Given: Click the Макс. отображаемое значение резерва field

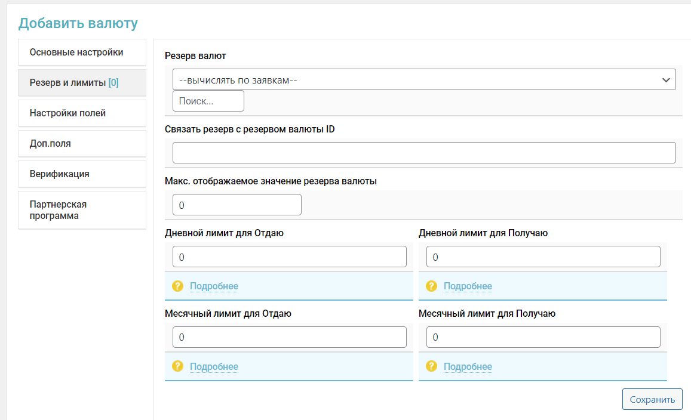Looking at the screenshot, I should pos(237,205).
